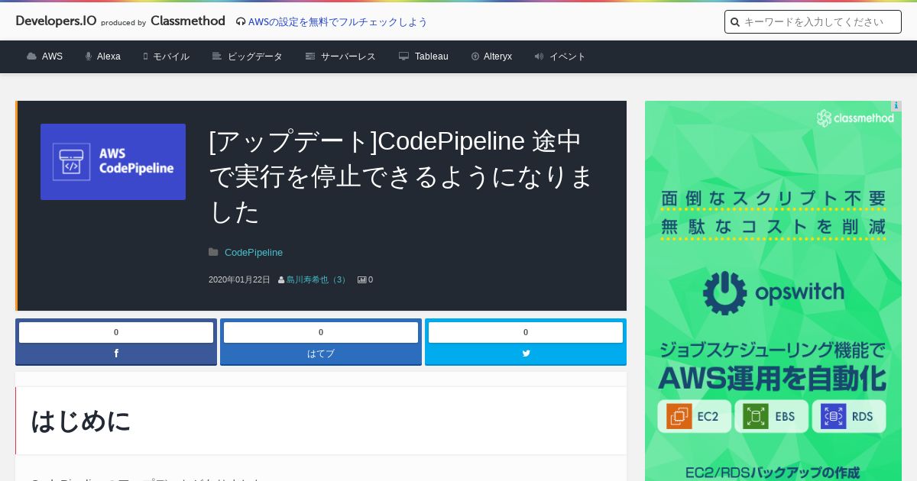
Task: Click the AWS CodePipeline article thumbnail
Action: coord(113,162)
